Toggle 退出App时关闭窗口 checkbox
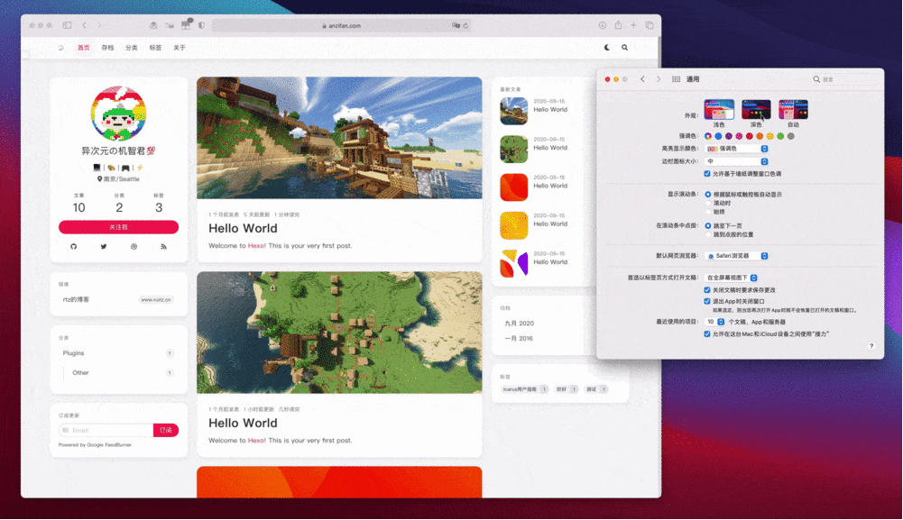903x520 pixels. pyautogui.click(x=707, y=301)
